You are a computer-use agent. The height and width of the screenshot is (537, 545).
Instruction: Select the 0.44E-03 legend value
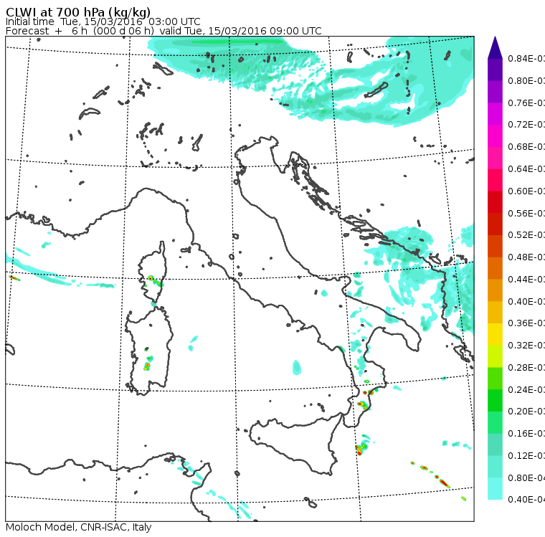(x=526, y=280)
